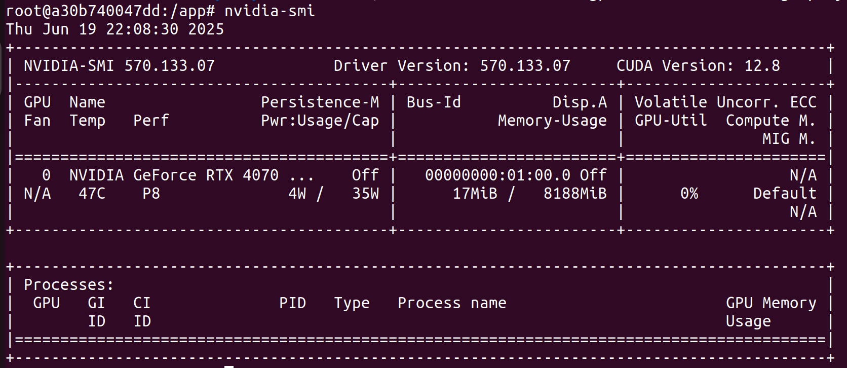Click the Process name column header
This screenshot has width=847, height=368.
pos(452,303)
